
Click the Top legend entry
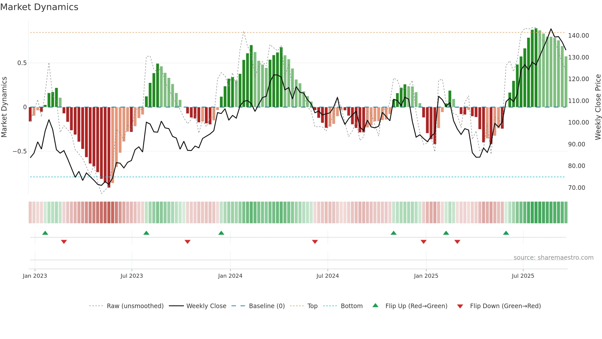[x=304, y=306]
